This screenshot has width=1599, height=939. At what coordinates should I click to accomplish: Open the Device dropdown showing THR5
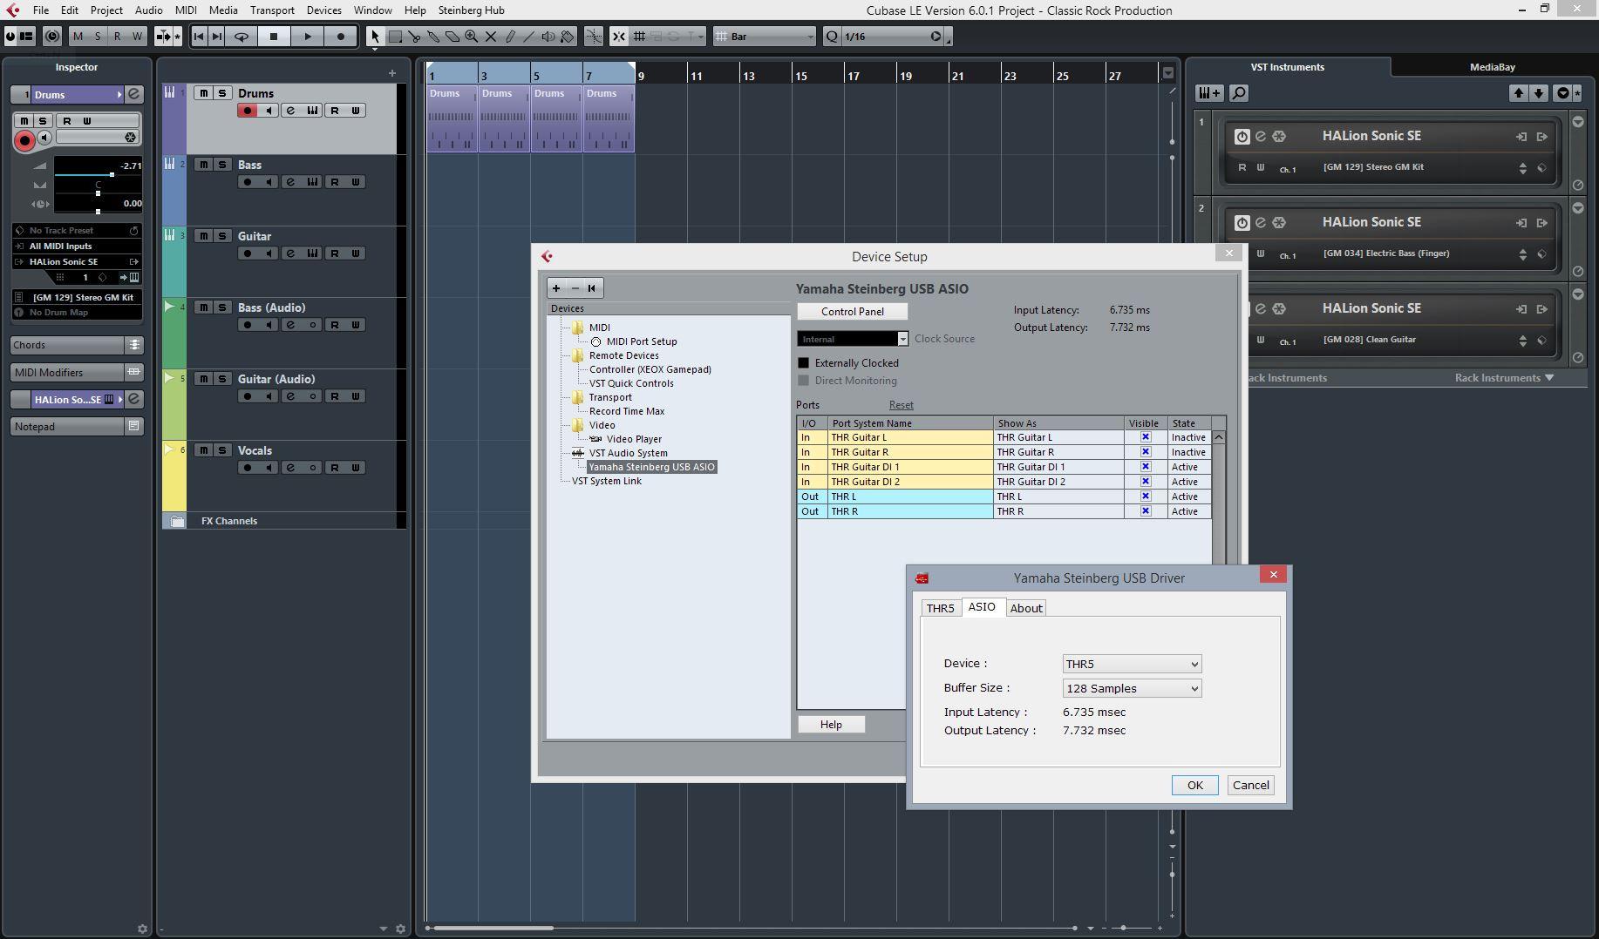click(1132, 664)
